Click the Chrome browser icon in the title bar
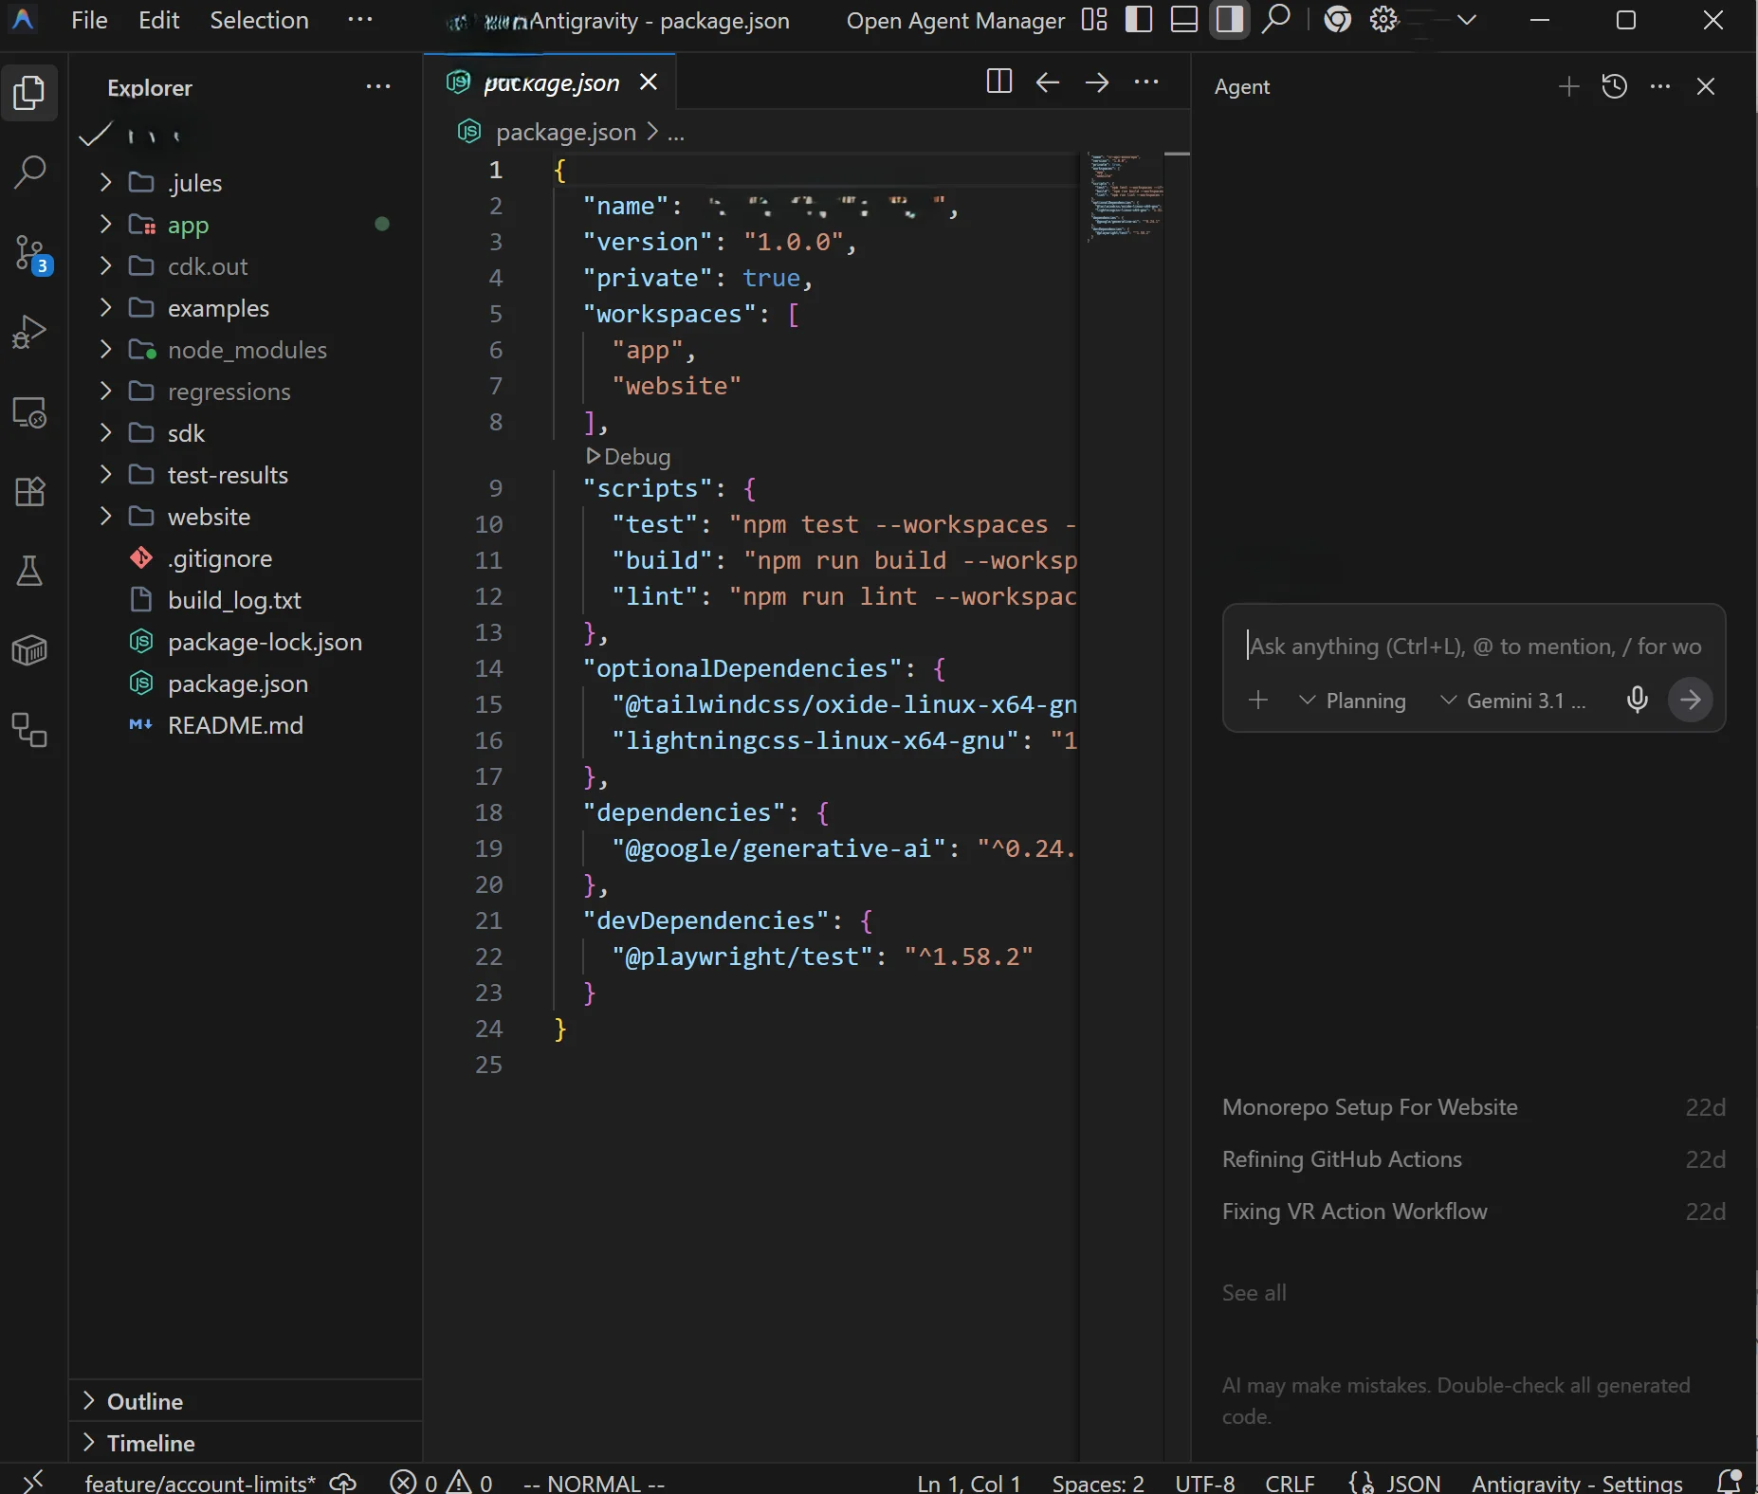 pos(1337,20)
